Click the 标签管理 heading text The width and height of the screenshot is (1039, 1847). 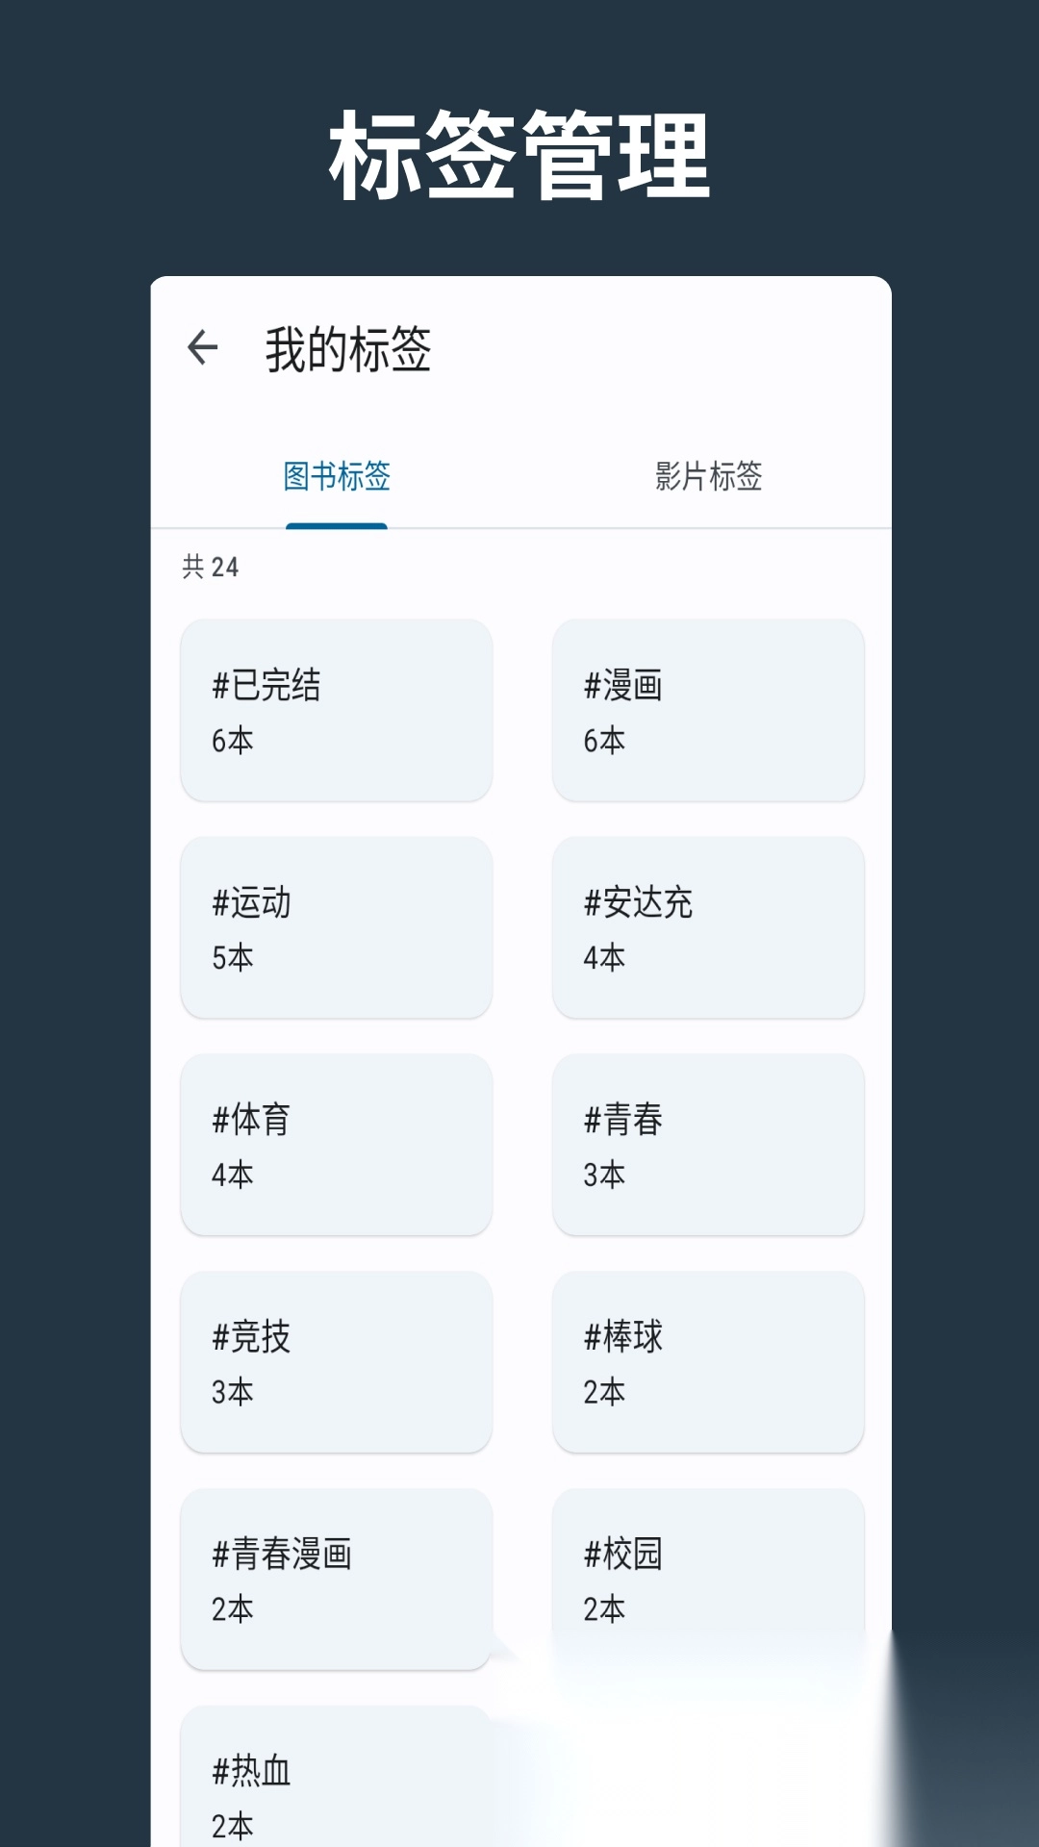(519, 156)
